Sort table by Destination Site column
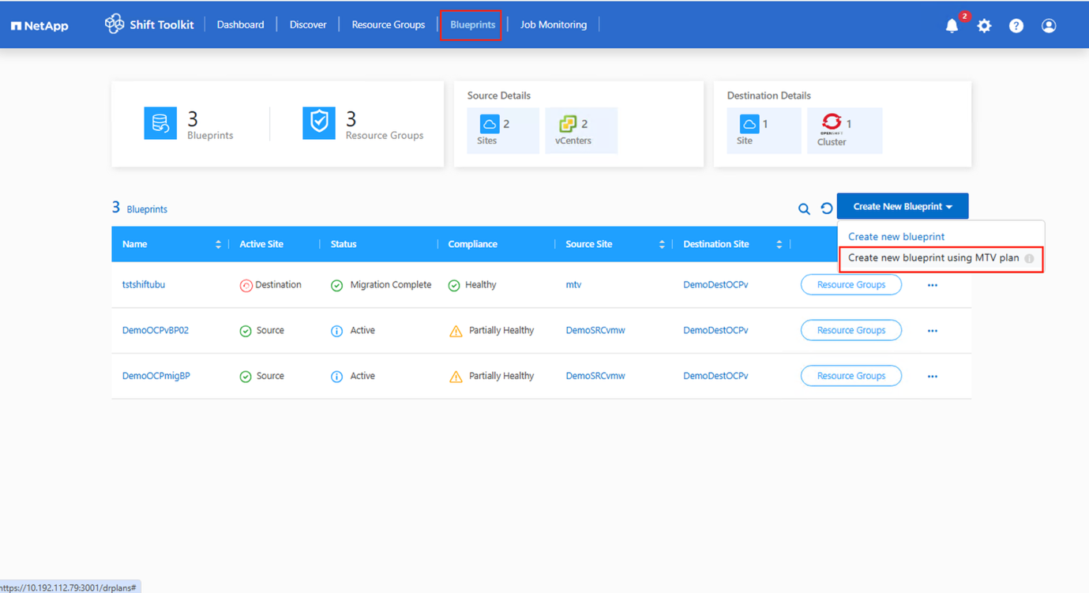Image resolution: width=1089 pixels, height=593 pixels. pos(779,245)
